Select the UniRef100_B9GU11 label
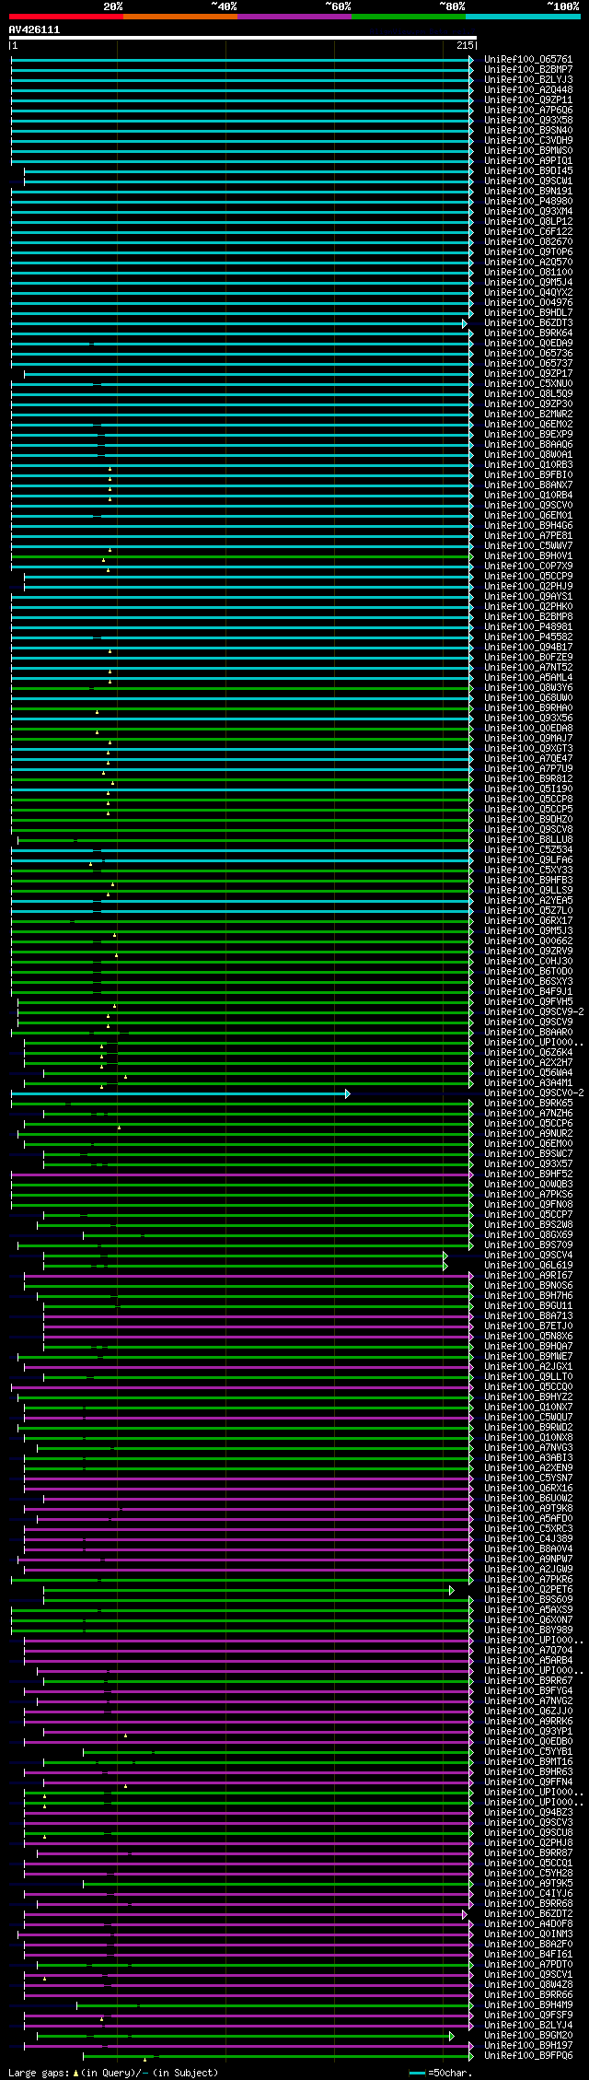This screenshot has width=589, height=2080. click(x=528, y=1305)
